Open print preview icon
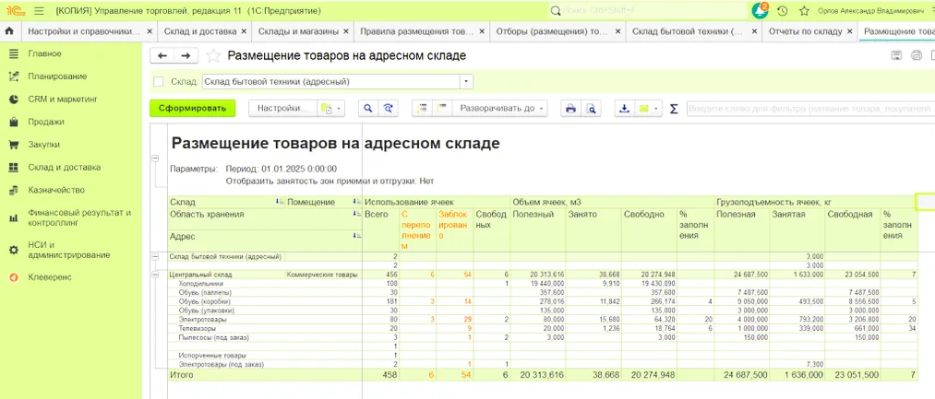 click(591, 109)
